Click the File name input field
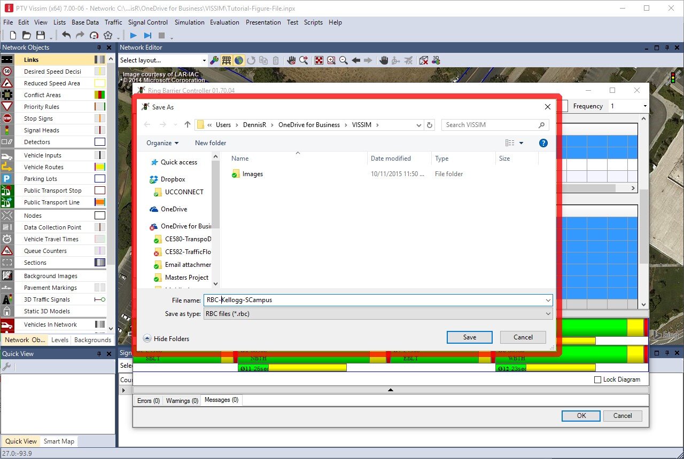 (x=374, y=300)
